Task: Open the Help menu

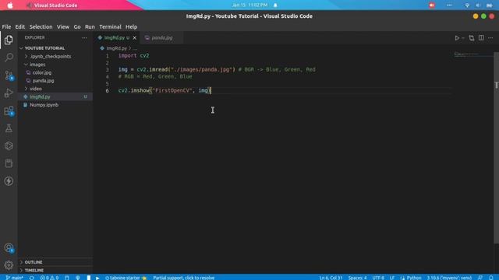Action: [131, 27]
